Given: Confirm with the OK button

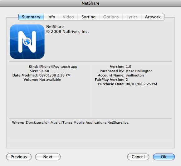Looking at the screenshot, I should point(164,157).
